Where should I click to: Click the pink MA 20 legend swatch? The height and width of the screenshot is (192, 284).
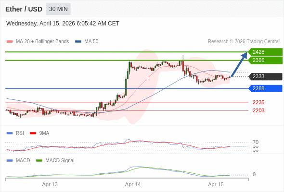10,42
